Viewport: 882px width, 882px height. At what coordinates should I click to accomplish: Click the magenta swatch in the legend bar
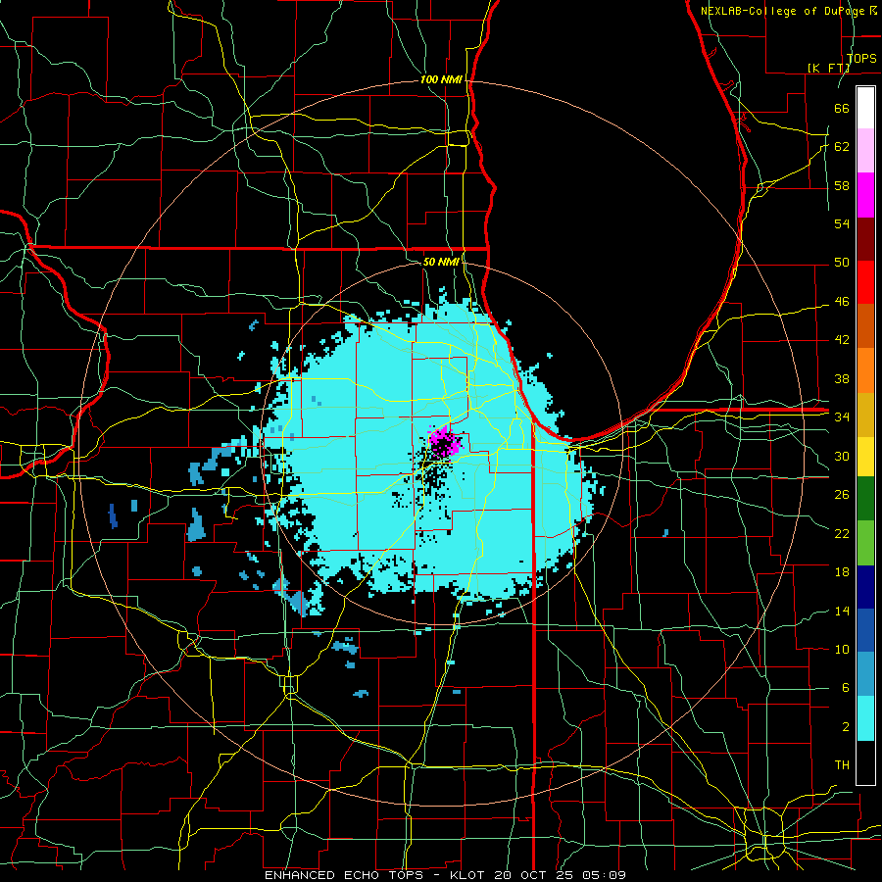[x=865, y=195]
